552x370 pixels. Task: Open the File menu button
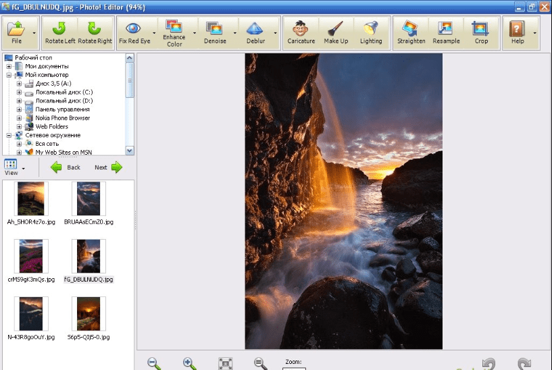(x=17, y=32)
